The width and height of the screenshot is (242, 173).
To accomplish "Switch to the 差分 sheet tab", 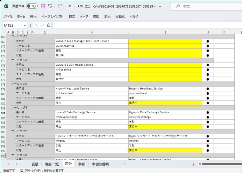I will point(68,164).
